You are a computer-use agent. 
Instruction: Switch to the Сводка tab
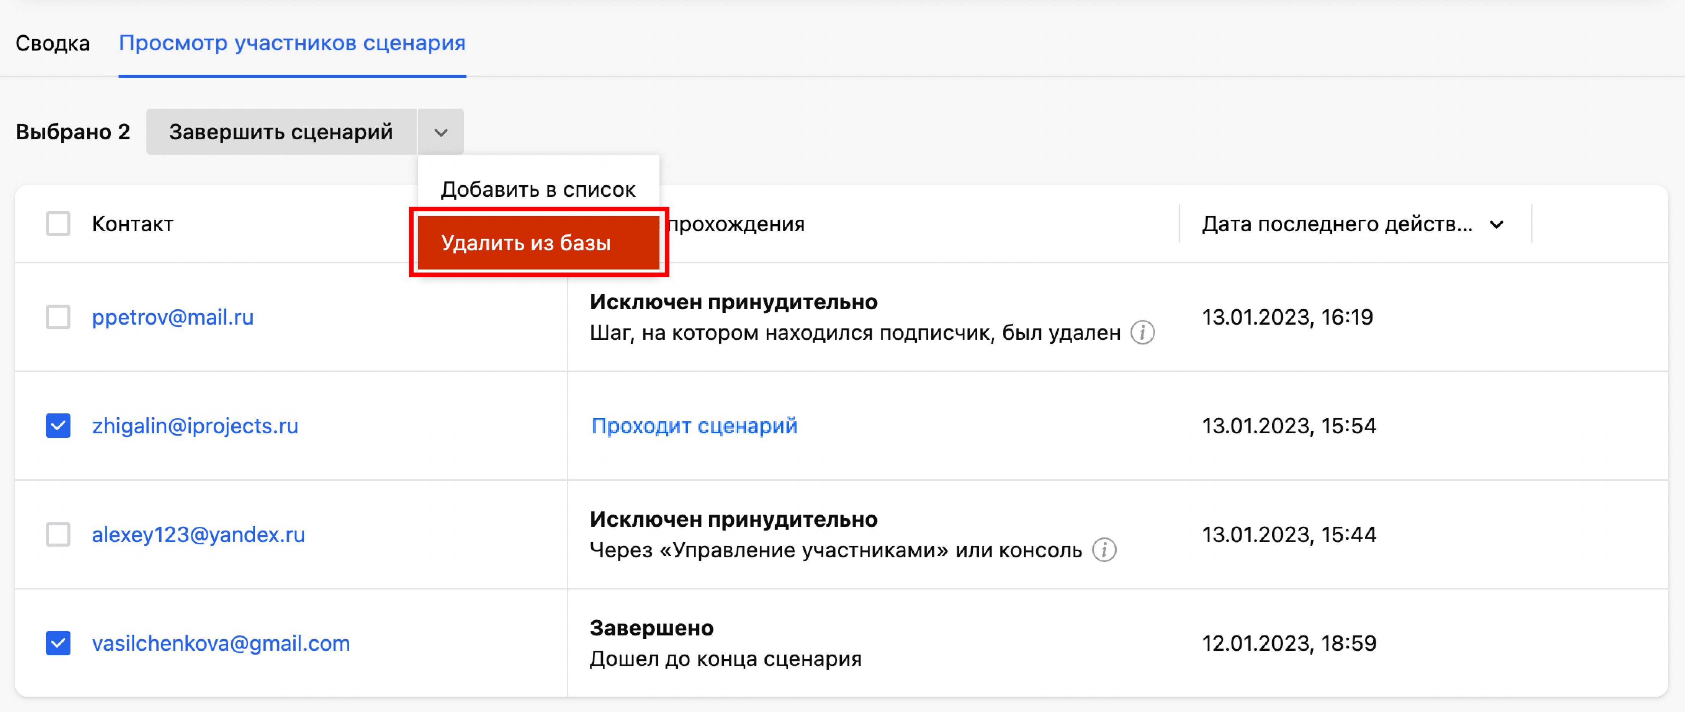pyautogui.click(x=52, y=43)
